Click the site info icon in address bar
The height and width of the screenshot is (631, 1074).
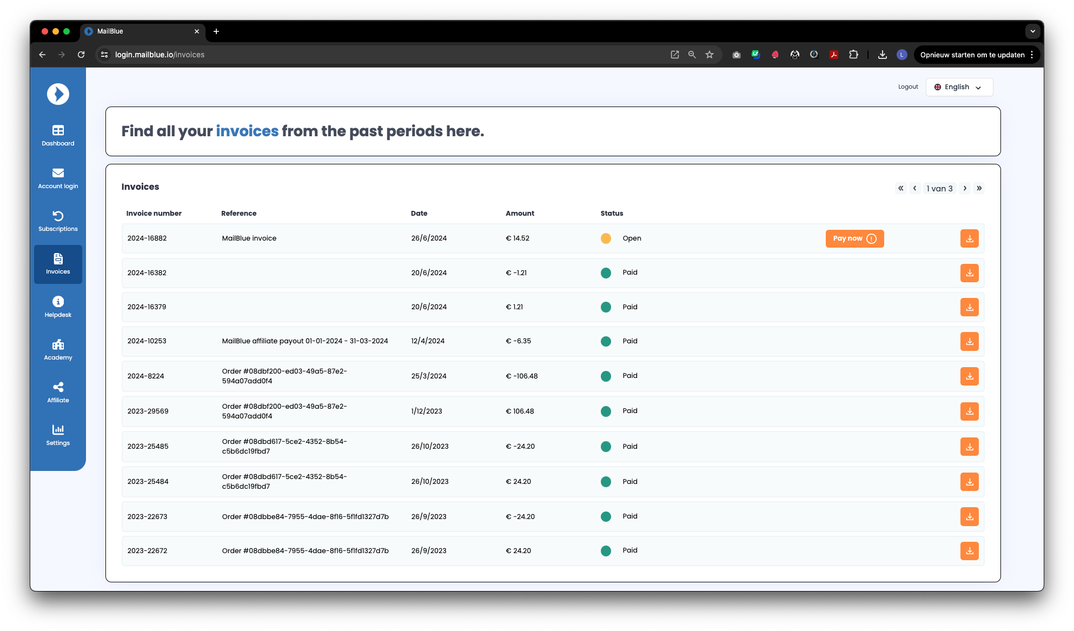pyautogui.click(x=104, y=55)
